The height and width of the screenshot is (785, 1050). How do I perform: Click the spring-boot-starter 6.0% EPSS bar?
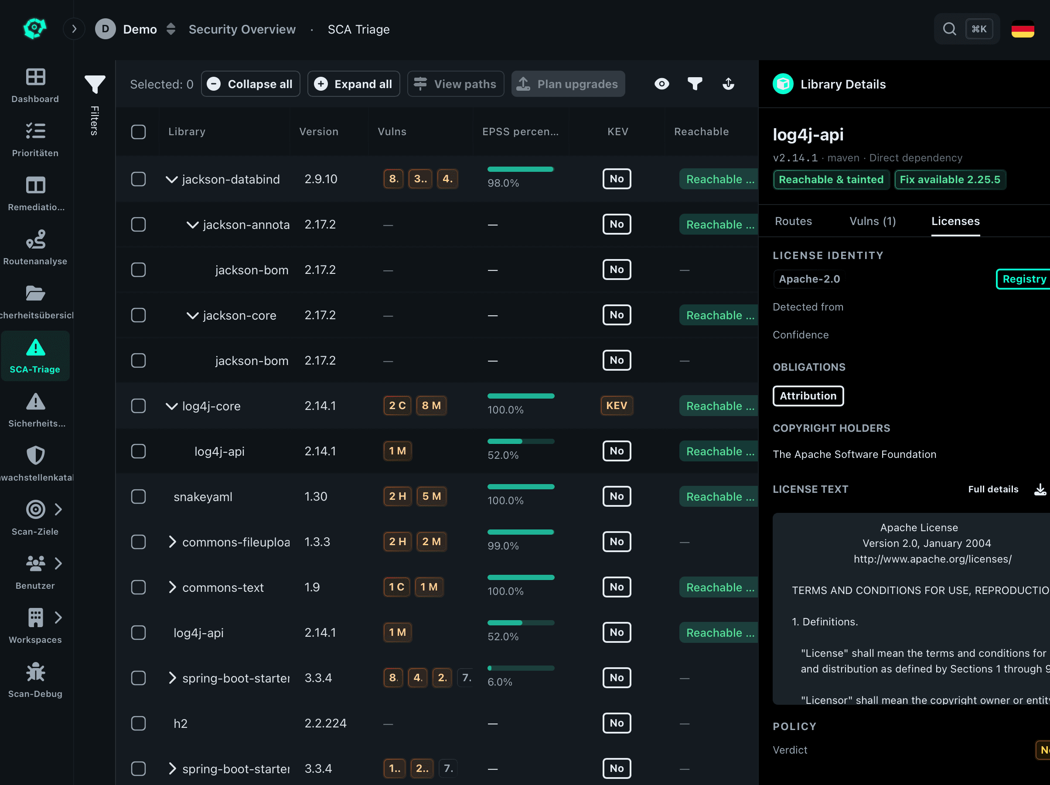[x=521, y=668]
